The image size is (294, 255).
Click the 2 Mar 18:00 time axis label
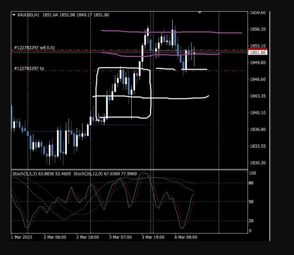click(87, 237)
